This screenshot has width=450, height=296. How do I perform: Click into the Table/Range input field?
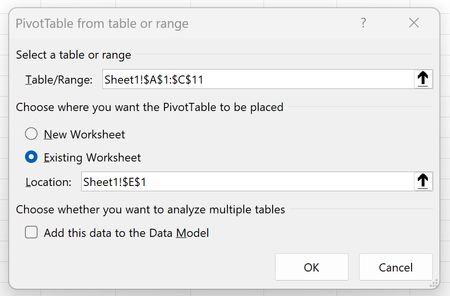coord(258,79)
